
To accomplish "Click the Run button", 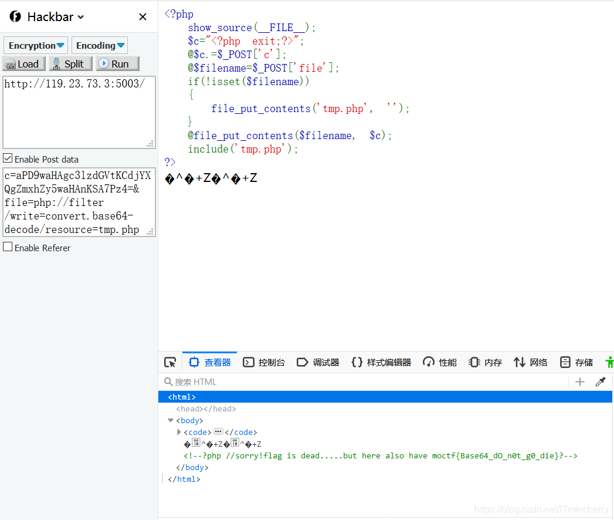I will 117,64.
